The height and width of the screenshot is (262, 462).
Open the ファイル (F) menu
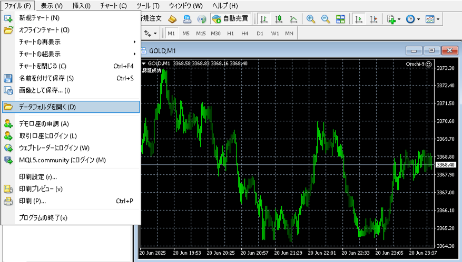tap(18, 6)
